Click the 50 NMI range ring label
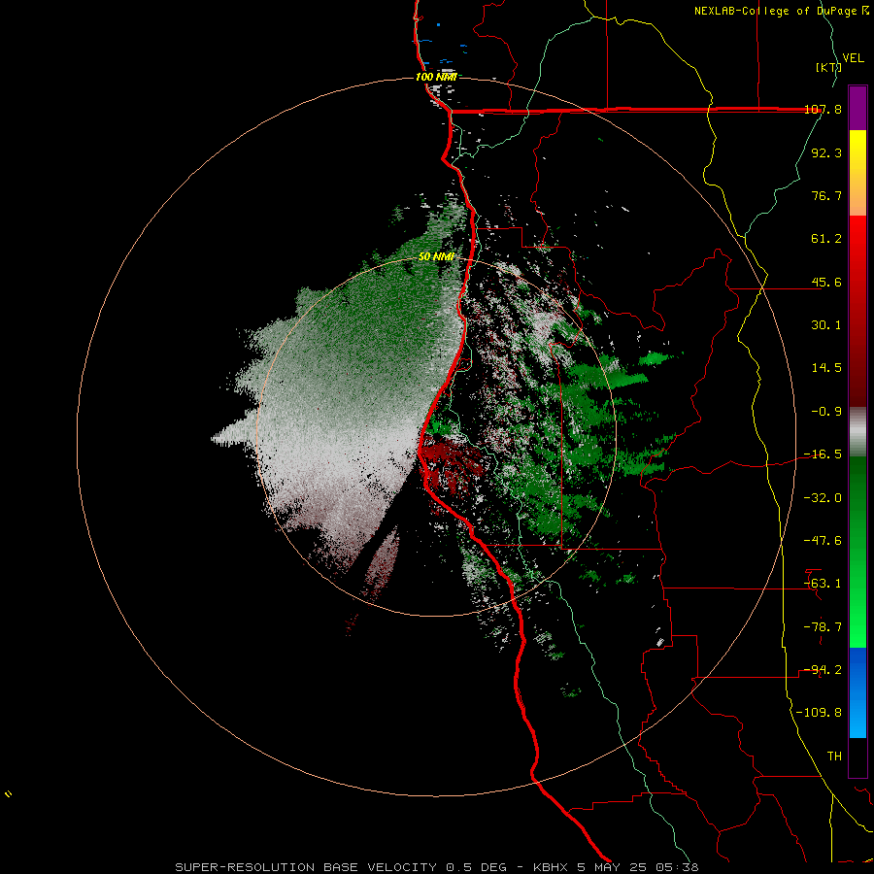Viewport: 874px width, 874px height. click(436, 257)
